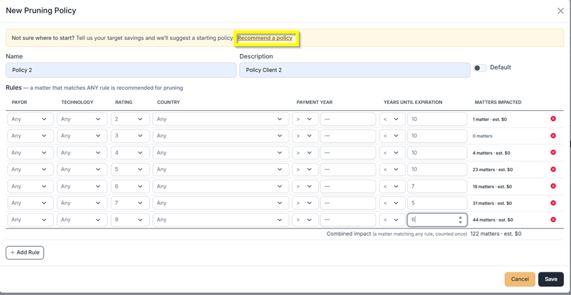The image size is (571, 295).
Task: Open the Rating 5 dropdown
Action: click(x=130, y=169)
